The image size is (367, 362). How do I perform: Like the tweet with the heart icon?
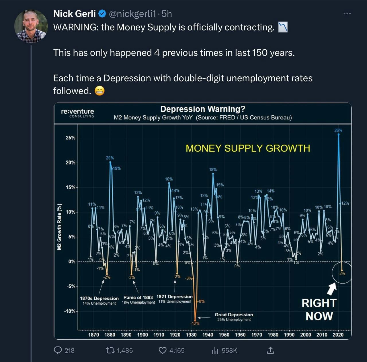click(163, 350)
